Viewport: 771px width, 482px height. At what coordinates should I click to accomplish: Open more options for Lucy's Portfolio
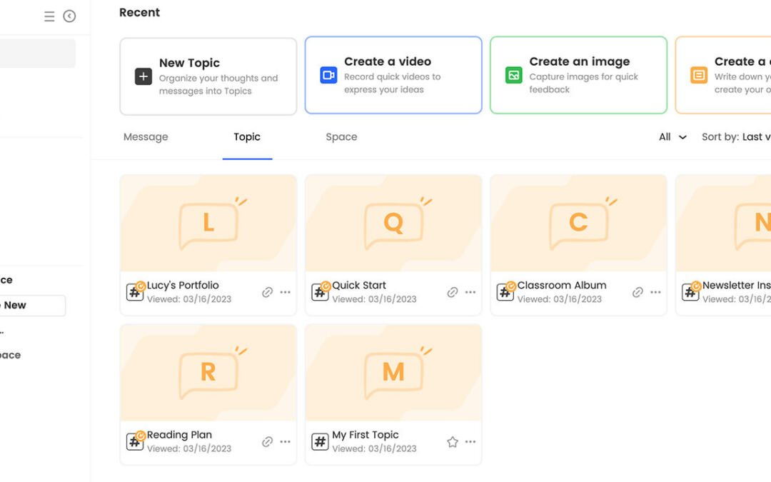(286, 292)
